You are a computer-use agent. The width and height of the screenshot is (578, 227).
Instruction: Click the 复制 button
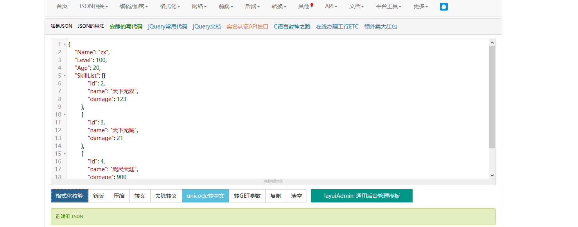coord(276,196)
